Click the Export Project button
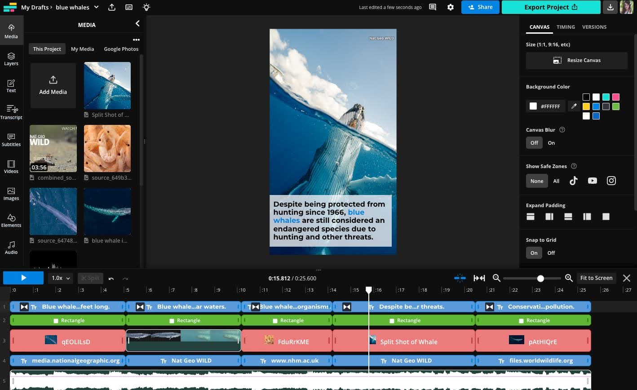 tap(551, 7)
